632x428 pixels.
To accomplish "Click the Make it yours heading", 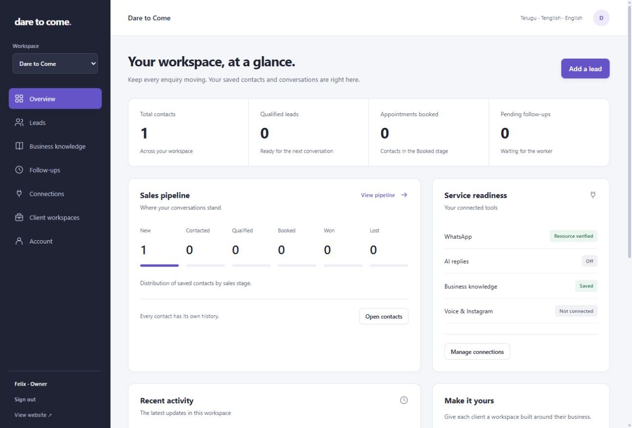I will pos(469,401).
